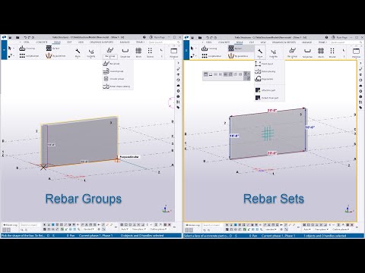Click Strand tool in left window
Viewport: 365px width, 273px height.
pyautogui.click(x=150, y=52)
